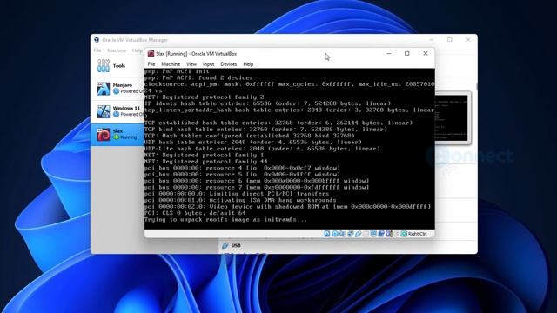557x313 pixels.
Task: Close the Slax VM window
Action: [x=426, y=54]
